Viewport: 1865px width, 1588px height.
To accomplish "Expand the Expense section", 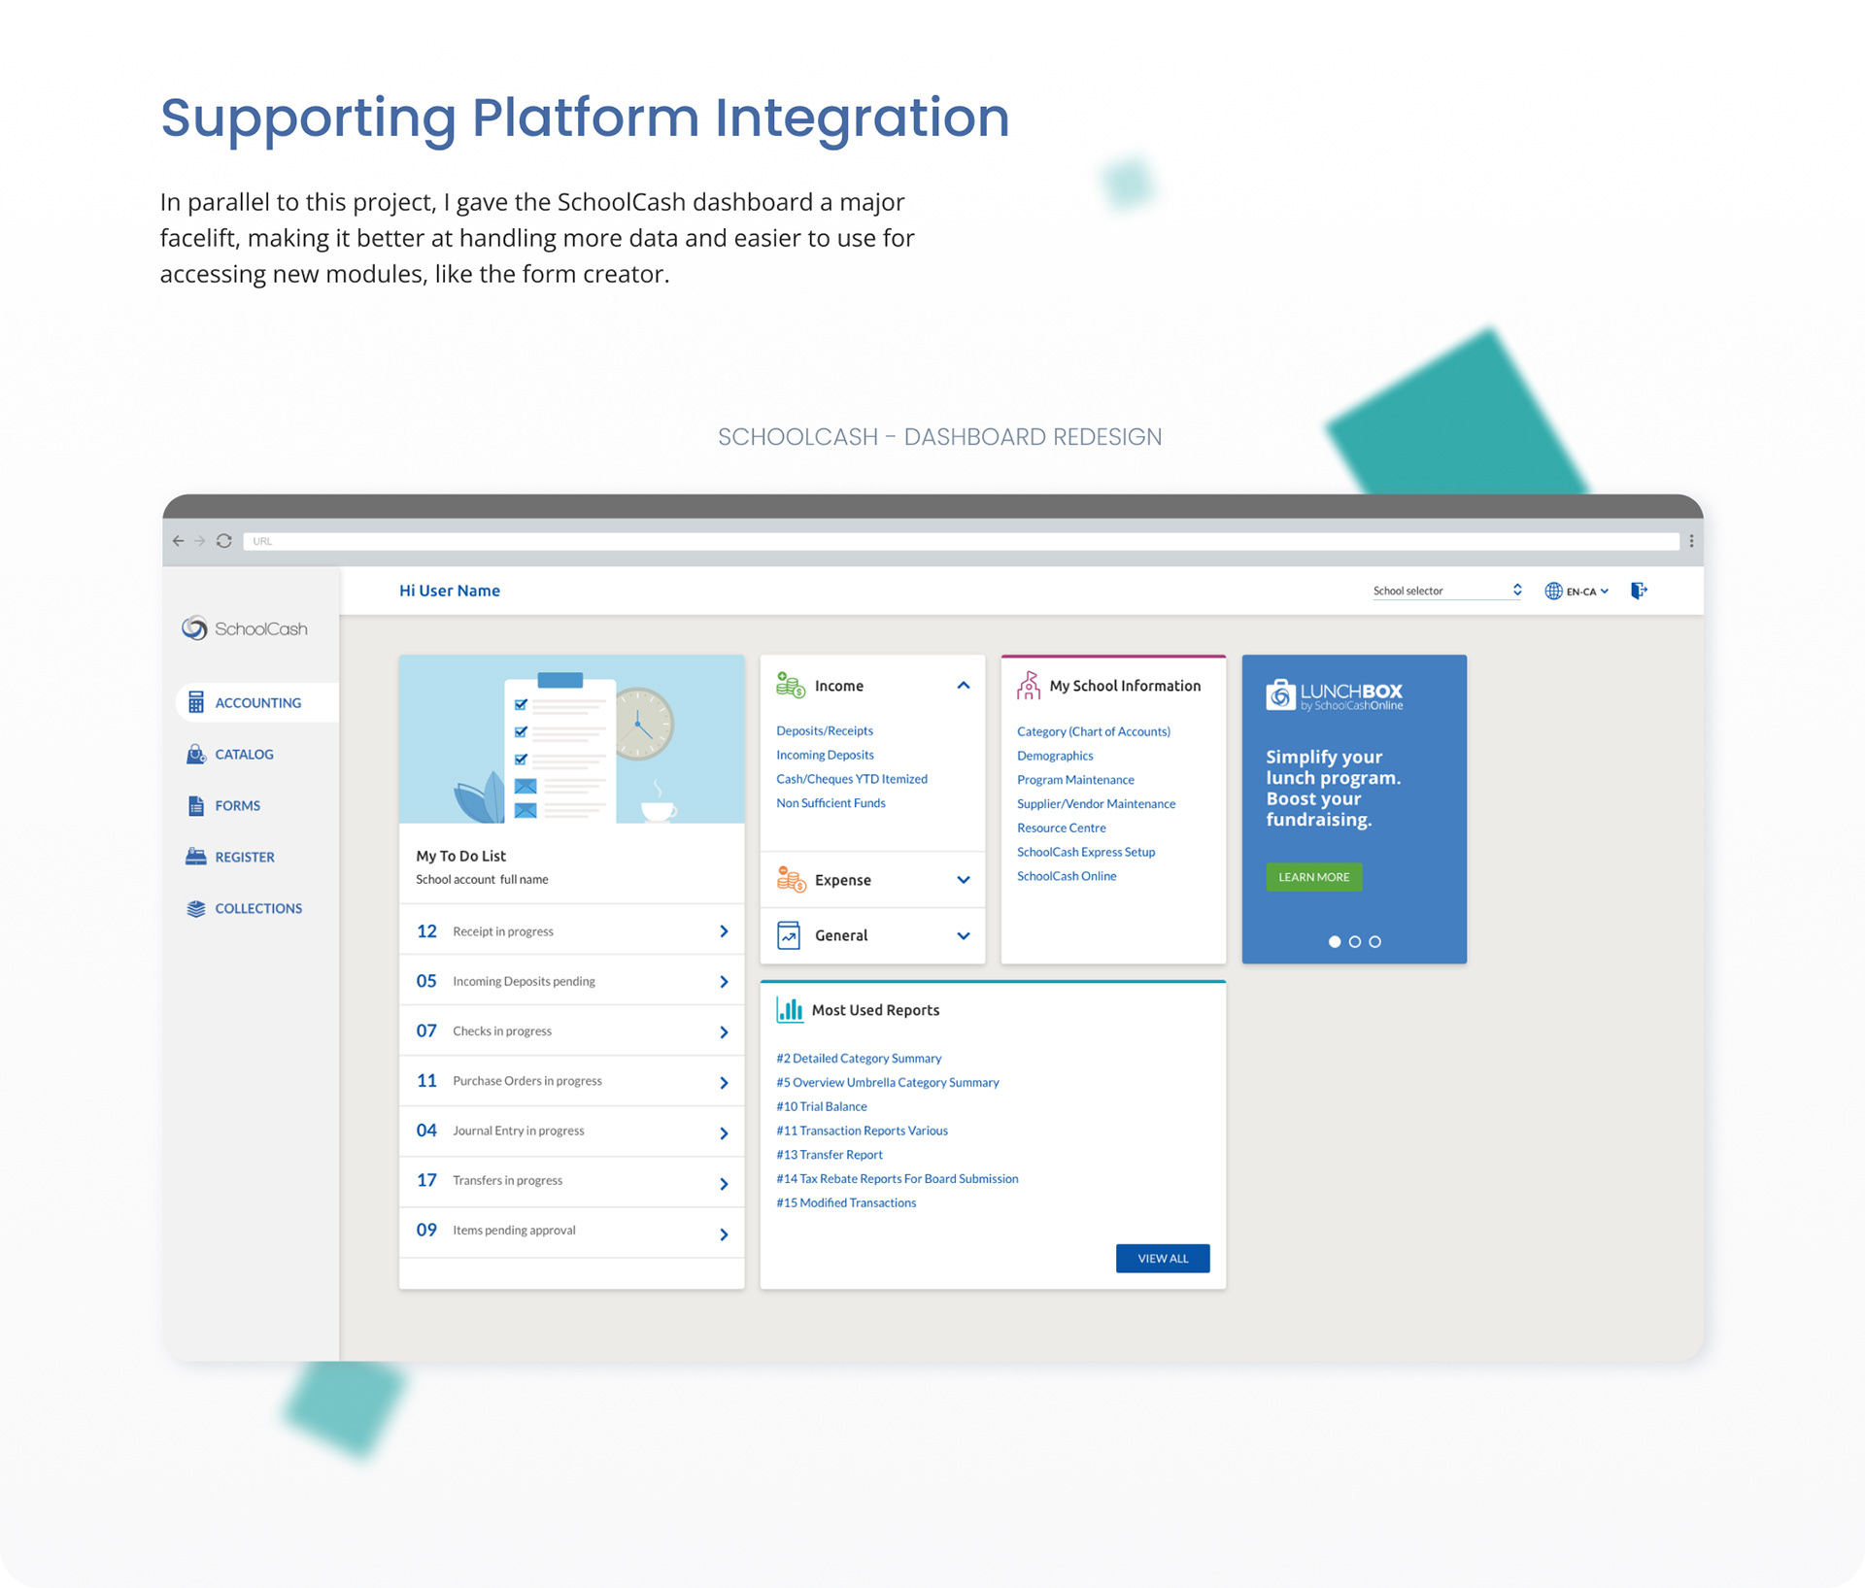I will point(963,880).
